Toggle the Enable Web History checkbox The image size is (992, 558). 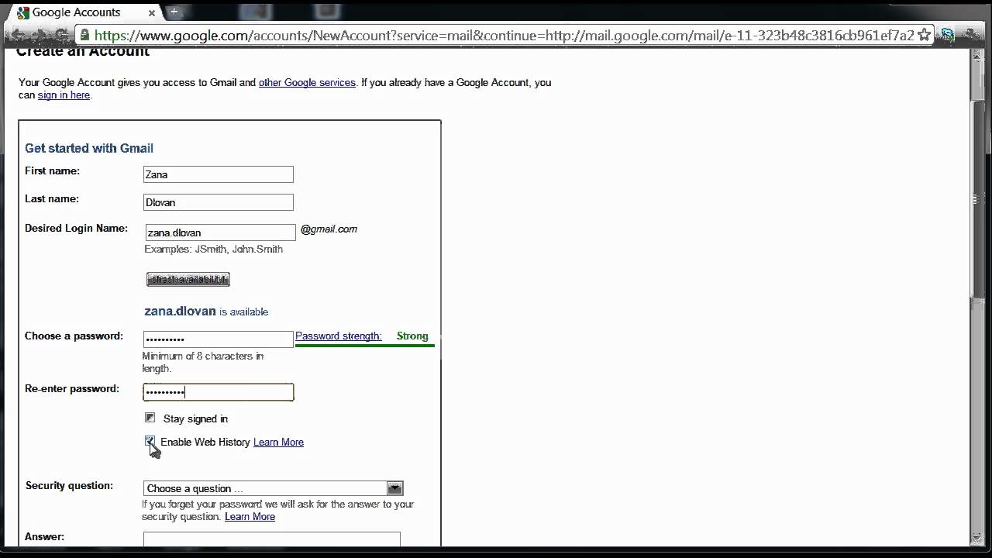point(150,441)
